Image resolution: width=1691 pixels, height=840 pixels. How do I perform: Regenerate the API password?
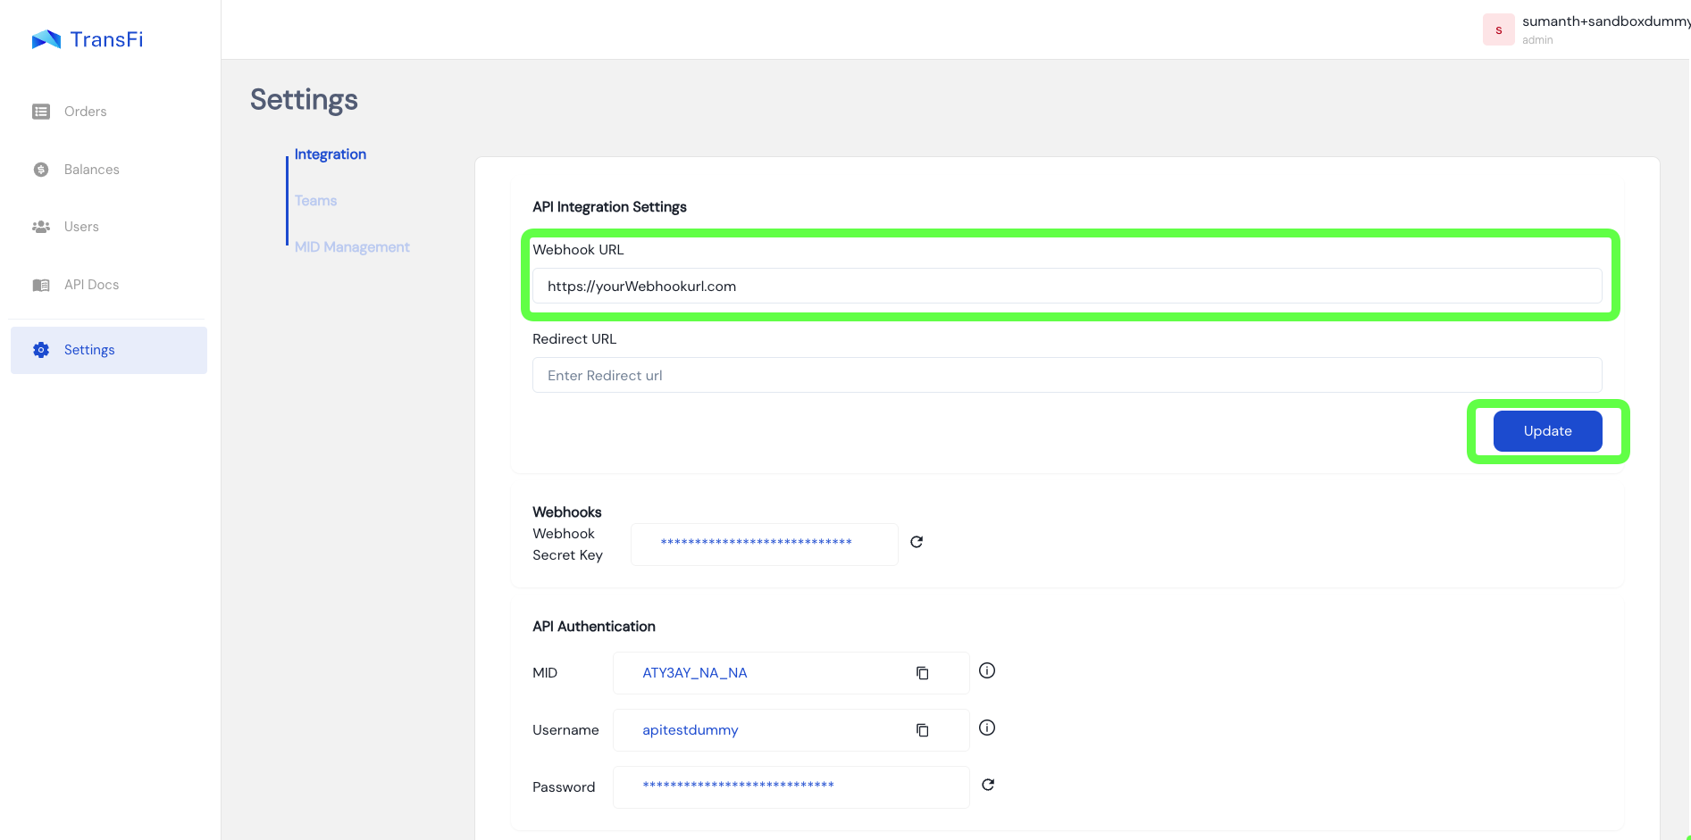988,785
